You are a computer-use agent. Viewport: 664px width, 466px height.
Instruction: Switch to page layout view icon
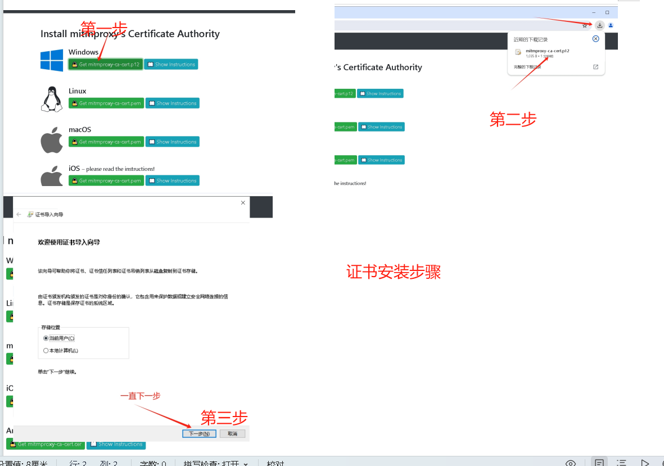tap(599, 463)
